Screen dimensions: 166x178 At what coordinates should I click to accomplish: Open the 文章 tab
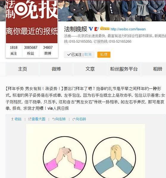pos(90,69)
